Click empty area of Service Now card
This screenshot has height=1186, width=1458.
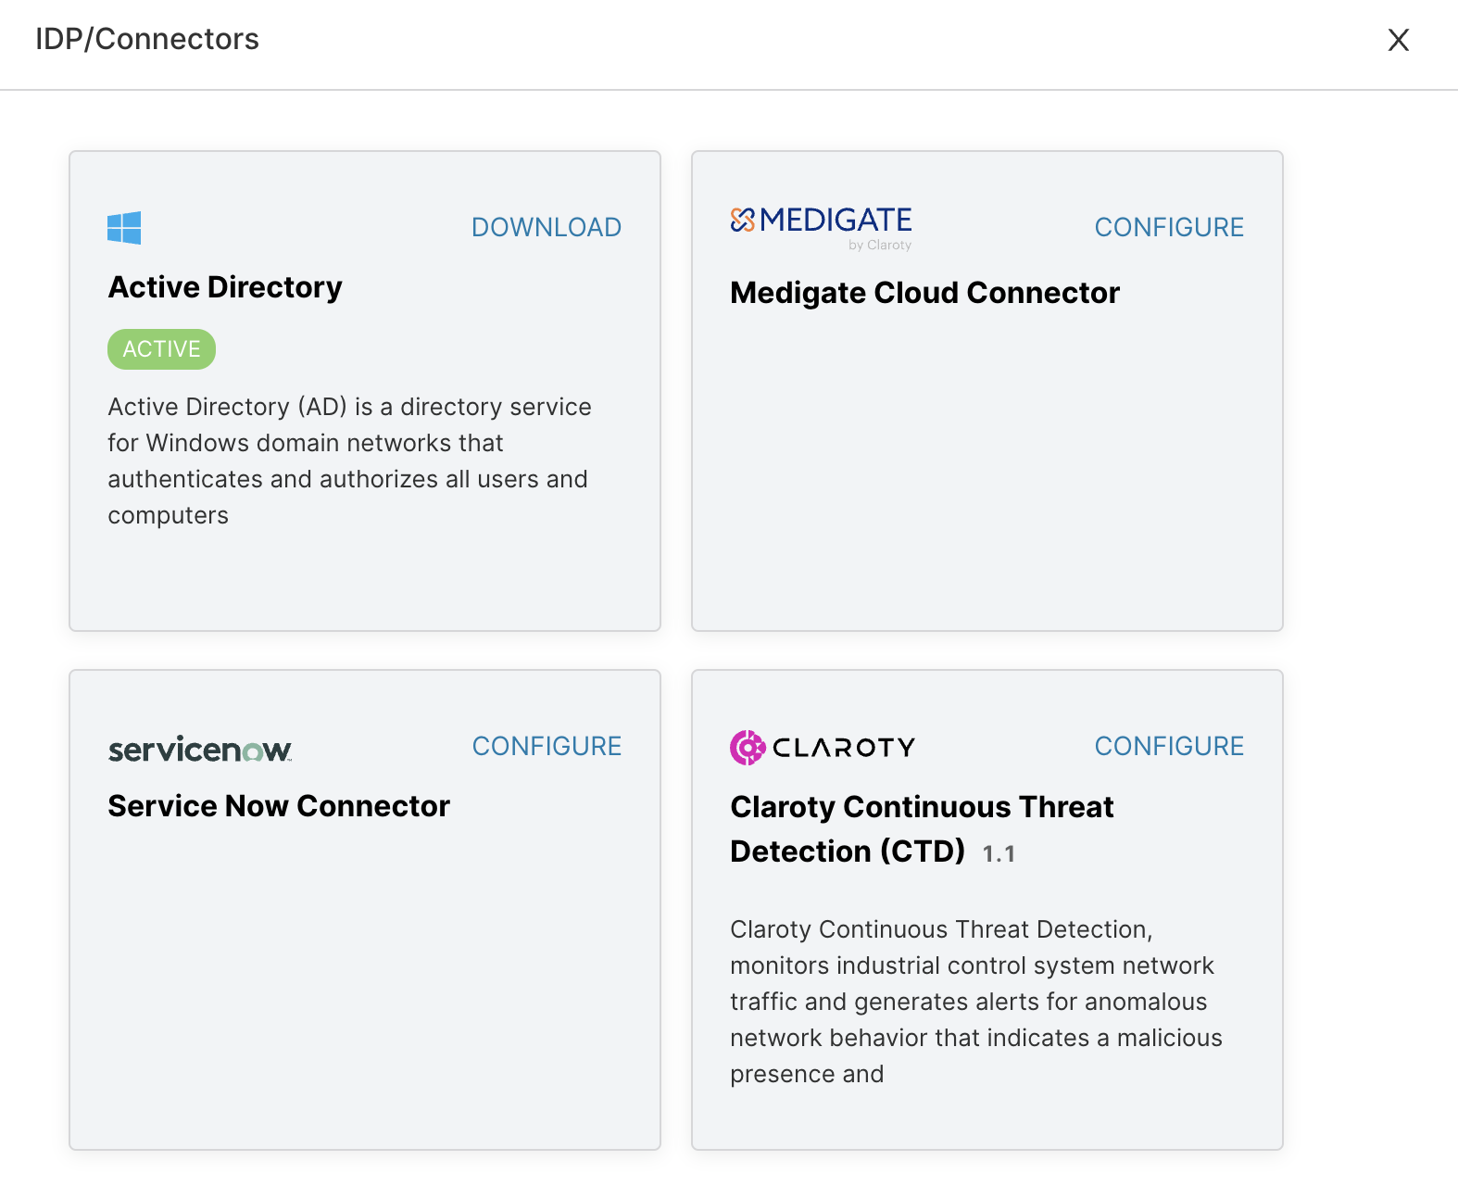click(x=365, y=982)
